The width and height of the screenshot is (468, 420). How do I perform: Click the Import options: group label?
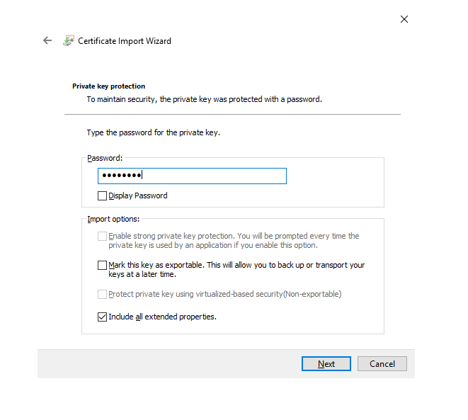pyautogui.click(x=113, y=219)
